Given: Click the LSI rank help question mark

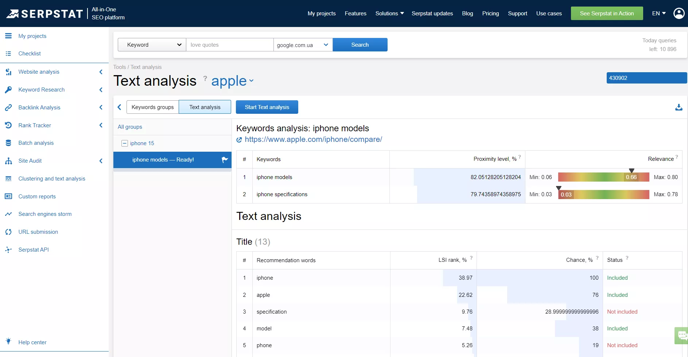Looking at the screenshot, I should click(471, 258).
